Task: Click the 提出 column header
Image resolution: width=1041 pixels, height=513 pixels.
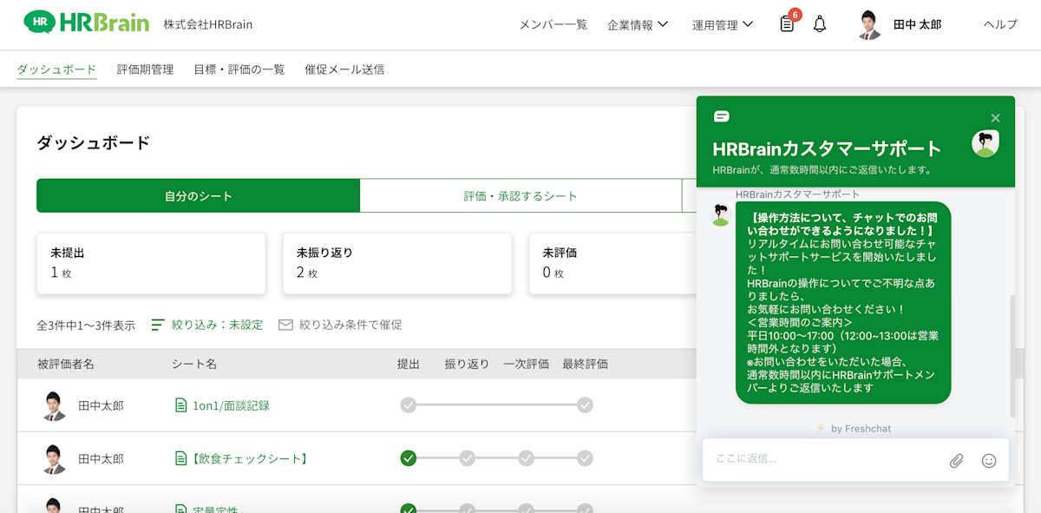Action: click(x=409, y=364)
